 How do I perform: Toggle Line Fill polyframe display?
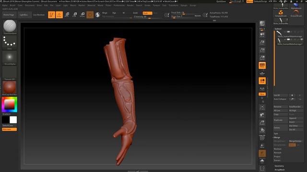coord(262,138)
